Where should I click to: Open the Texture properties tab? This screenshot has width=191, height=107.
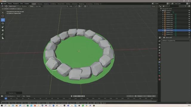pos(159,79)
